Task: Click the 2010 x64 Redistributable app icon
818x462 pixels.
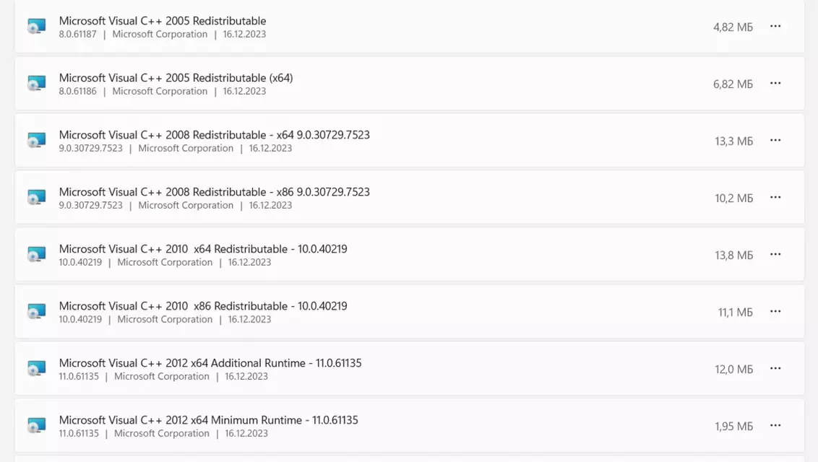Action: (37, 254)
